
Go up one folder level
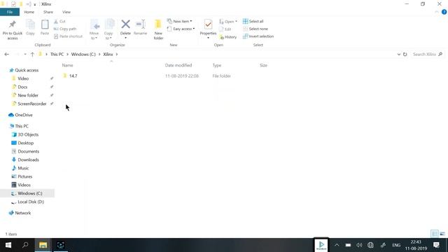pyautogui.click(x=32, y=55)
